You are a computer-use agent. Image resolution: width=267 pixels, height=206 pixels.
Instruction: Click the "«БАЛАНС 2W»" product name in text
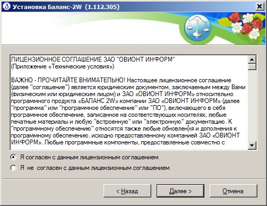tap(98, 101)
